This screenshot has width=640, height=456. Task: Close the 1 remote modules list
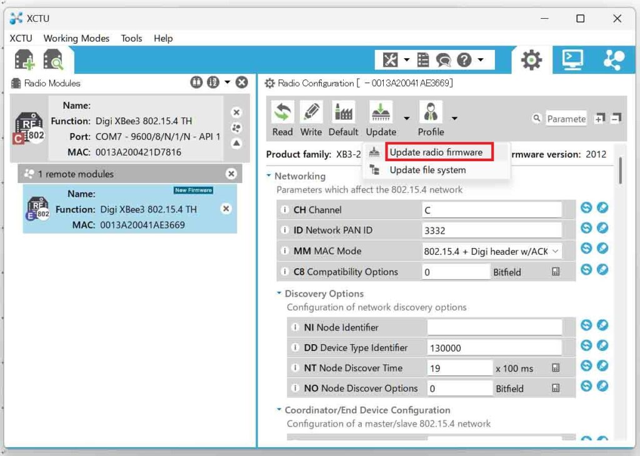(231, 174)
